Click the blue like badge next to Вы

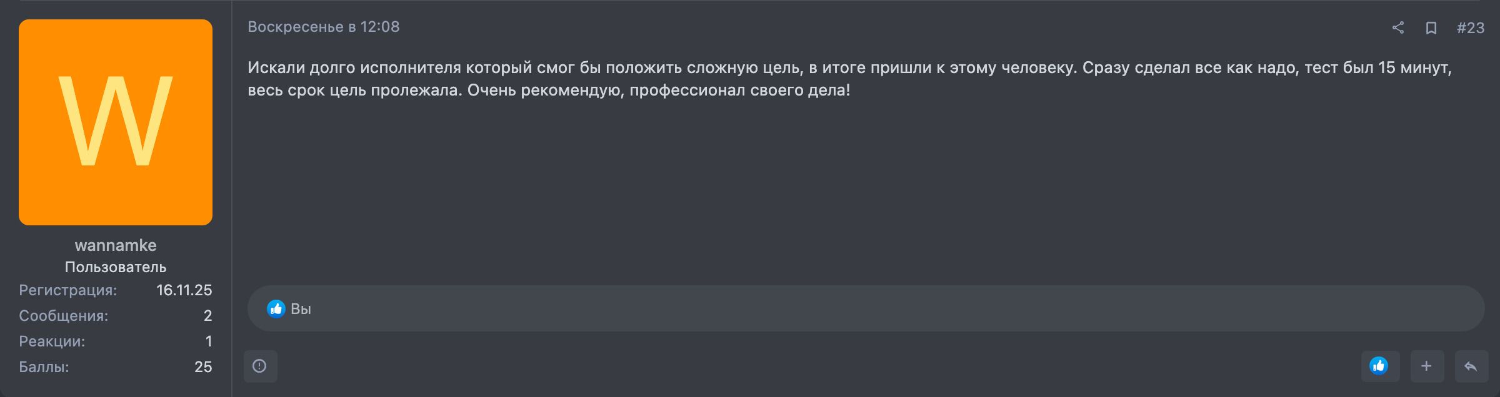pos(277,308)
